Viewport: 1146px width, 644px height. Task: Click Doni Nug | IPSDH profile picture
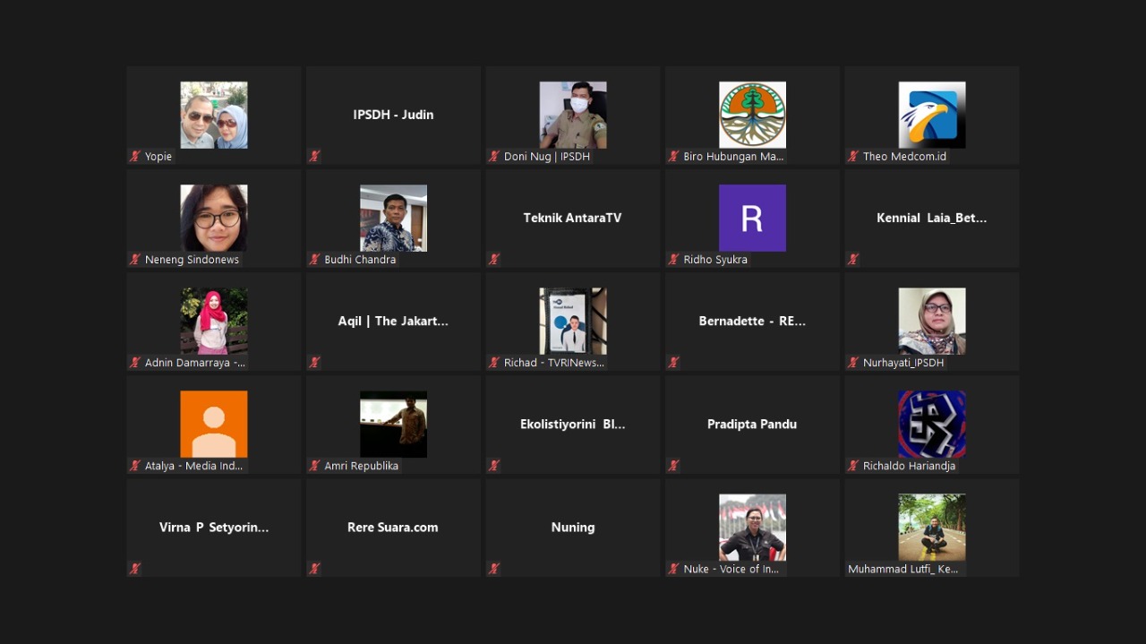pos(573,115)
